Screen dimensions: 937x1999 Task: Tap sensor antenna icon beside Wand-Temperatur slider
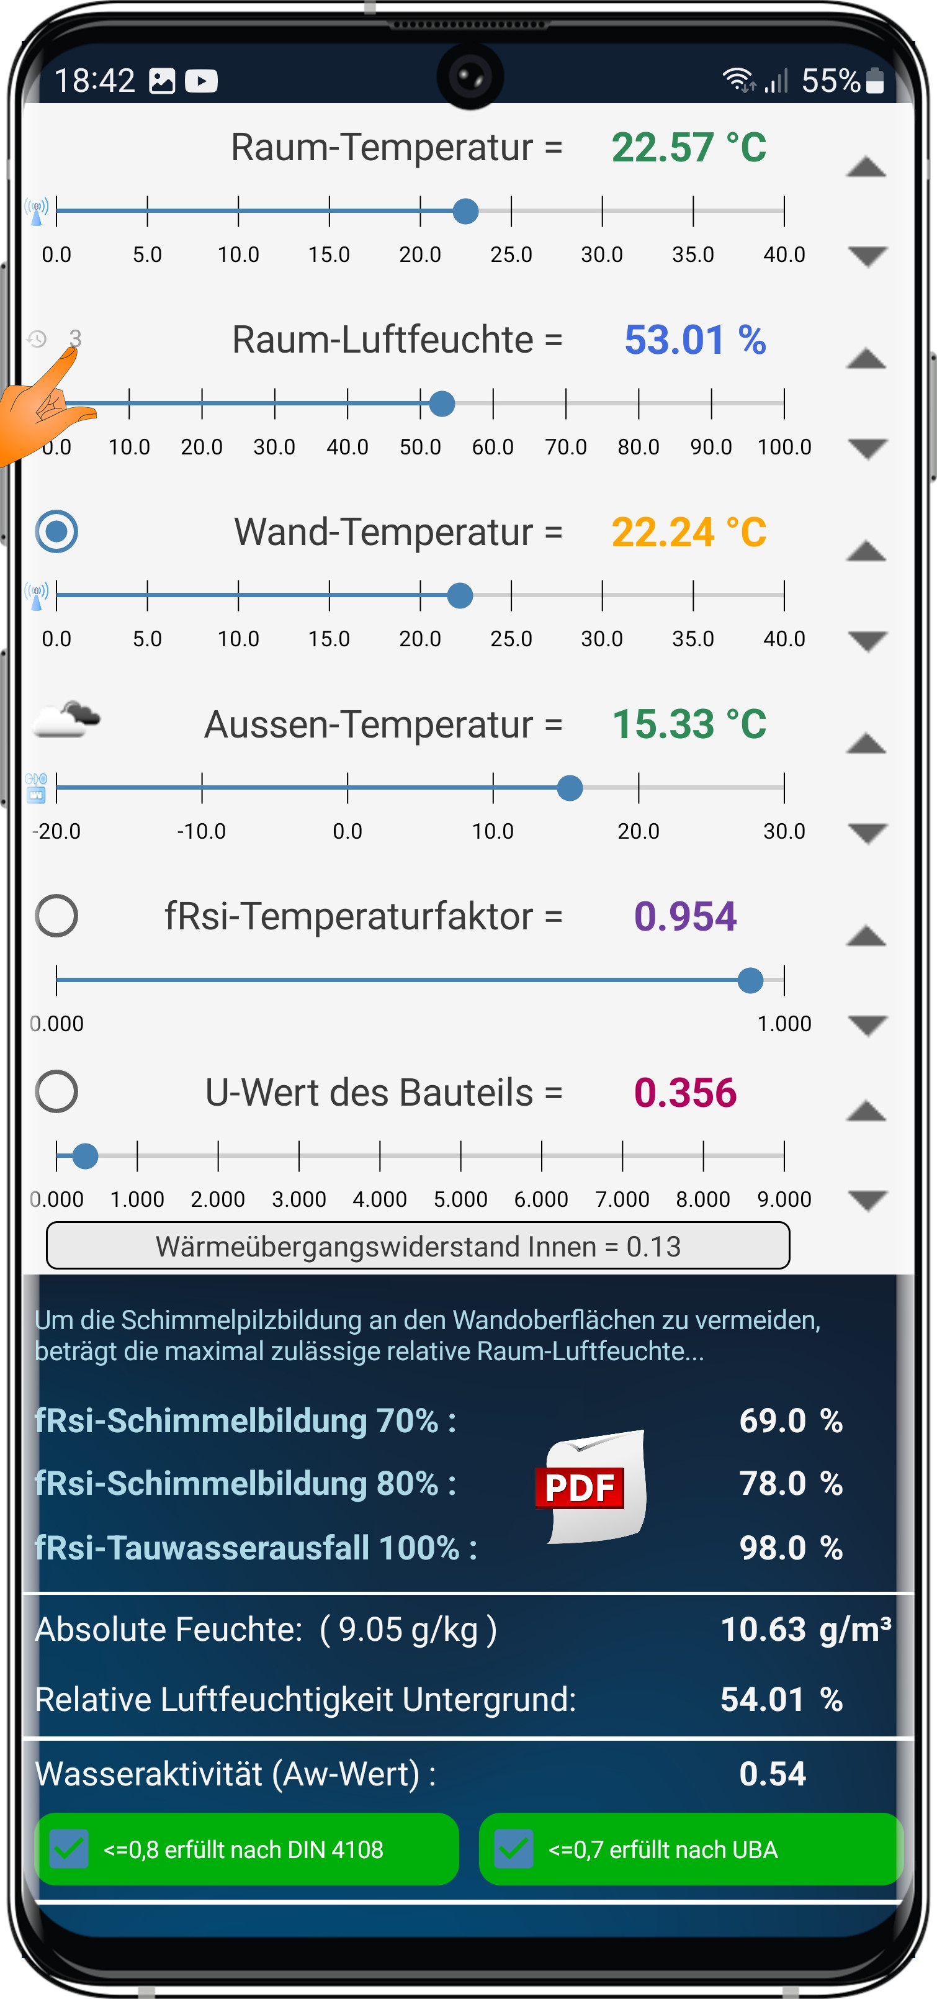coord(37,595)
